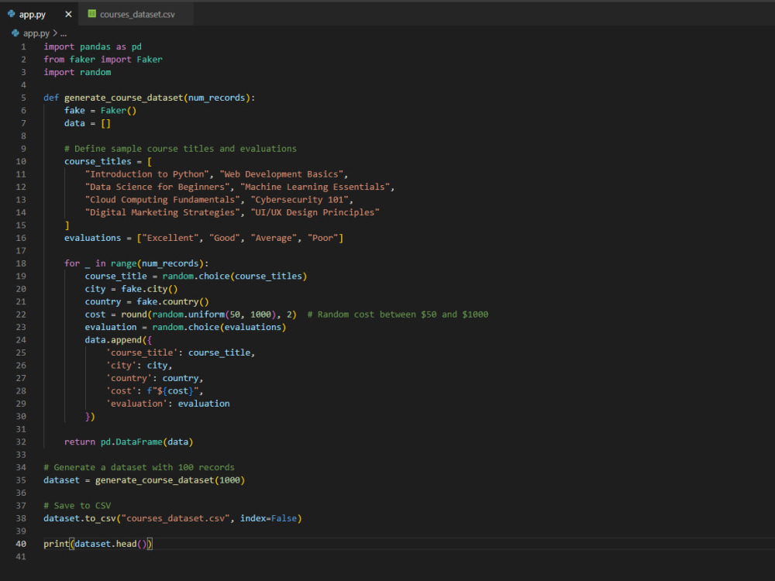
Task: Click 'import pandas as pd' text
Action: (92, 47)
